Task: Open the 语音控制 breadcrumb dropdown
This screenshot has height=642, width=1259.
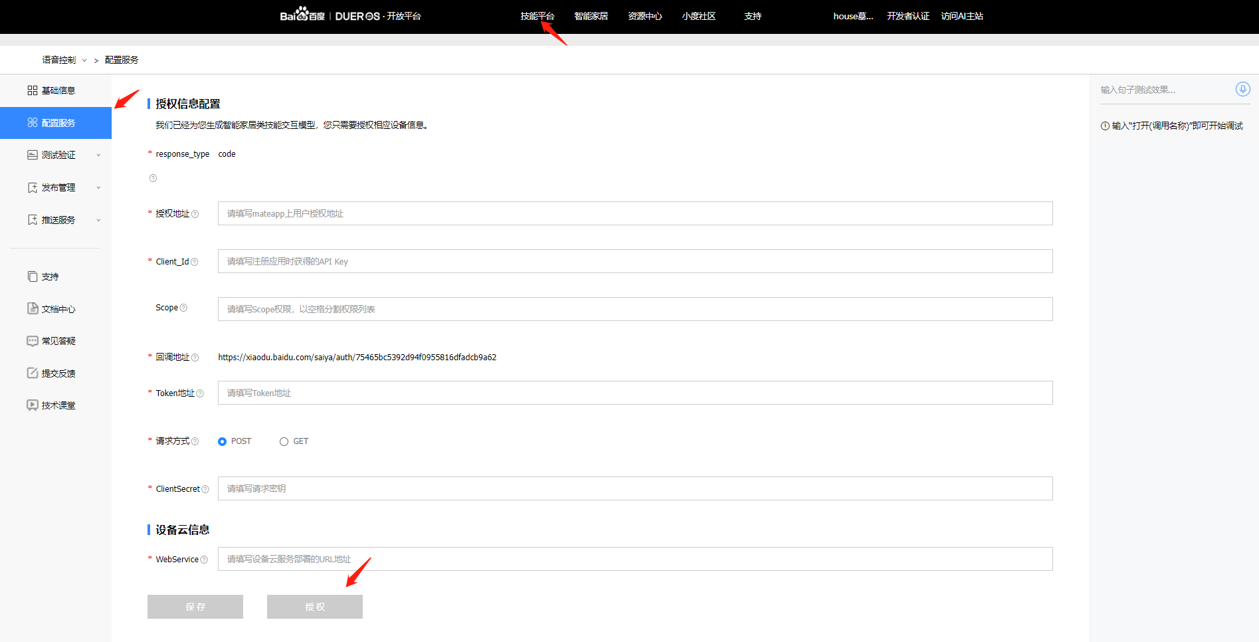Action: 64,60
